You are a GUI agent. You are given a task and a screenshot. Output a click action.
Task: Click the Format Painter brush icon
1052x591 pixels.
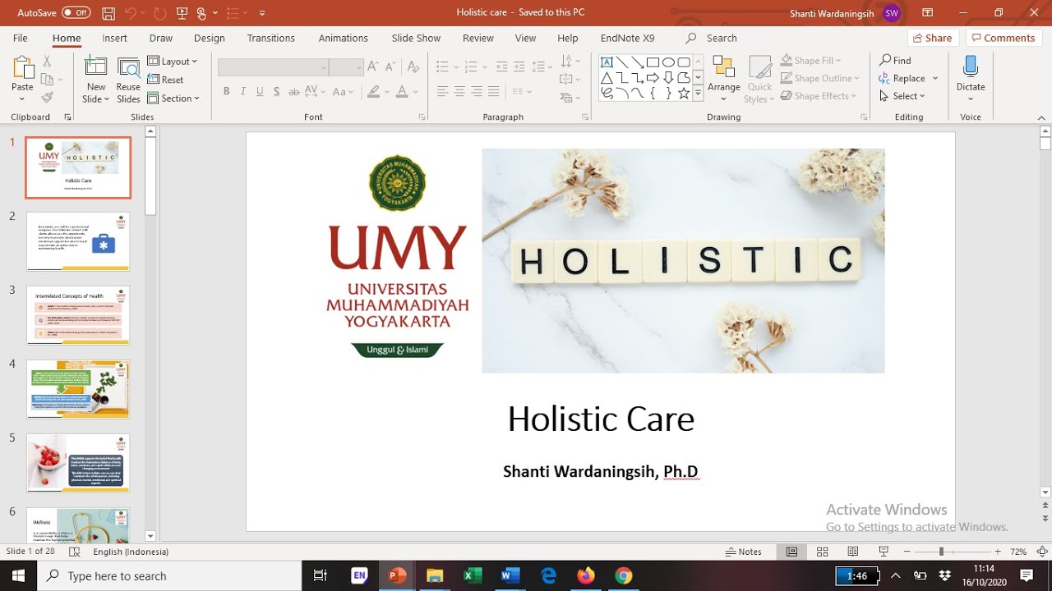47,97
